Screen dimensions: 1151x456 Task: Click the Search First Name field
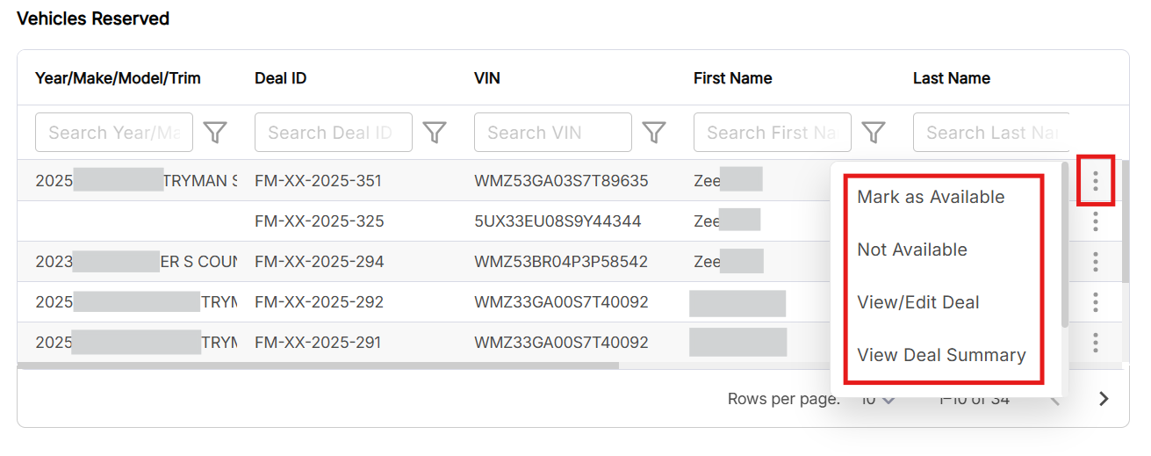[x=773, y=133]
